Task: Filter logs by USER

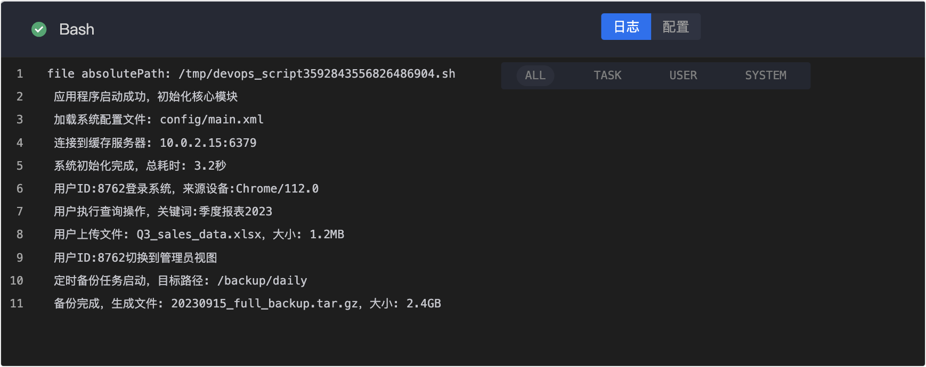Action: (x=683, y=76)
